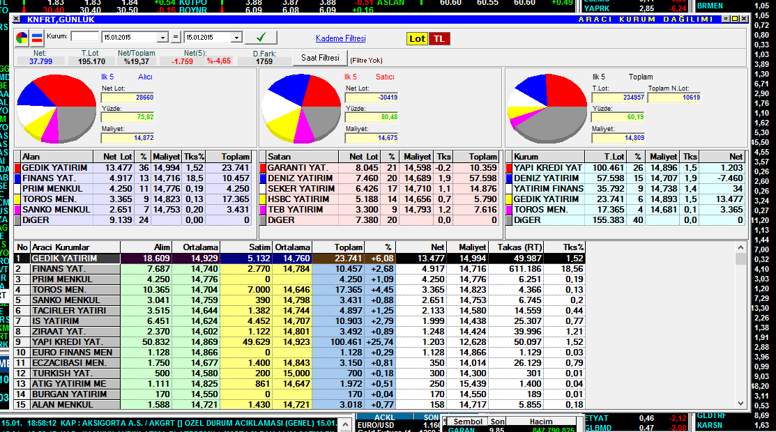This screenshot has width=776, height=432.
Task: Open the Kademe Filtresi link
Action: [x=340, y=38]
